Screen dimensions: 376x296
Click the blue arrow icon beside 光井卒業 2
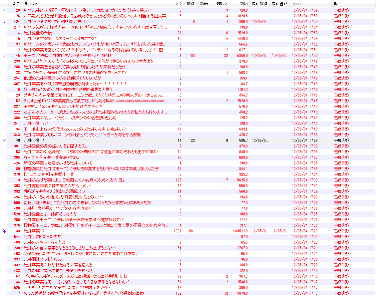(x=4, y=231)
